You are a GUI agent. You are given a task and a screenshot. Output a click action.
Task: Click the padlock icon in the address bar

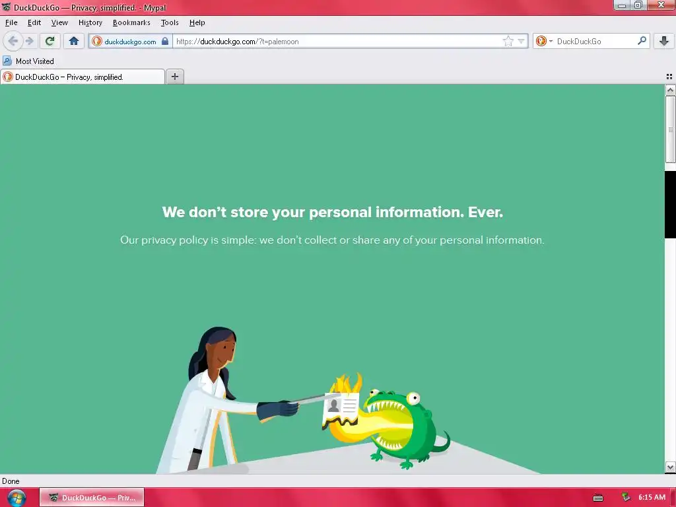[x=164, y=42]
